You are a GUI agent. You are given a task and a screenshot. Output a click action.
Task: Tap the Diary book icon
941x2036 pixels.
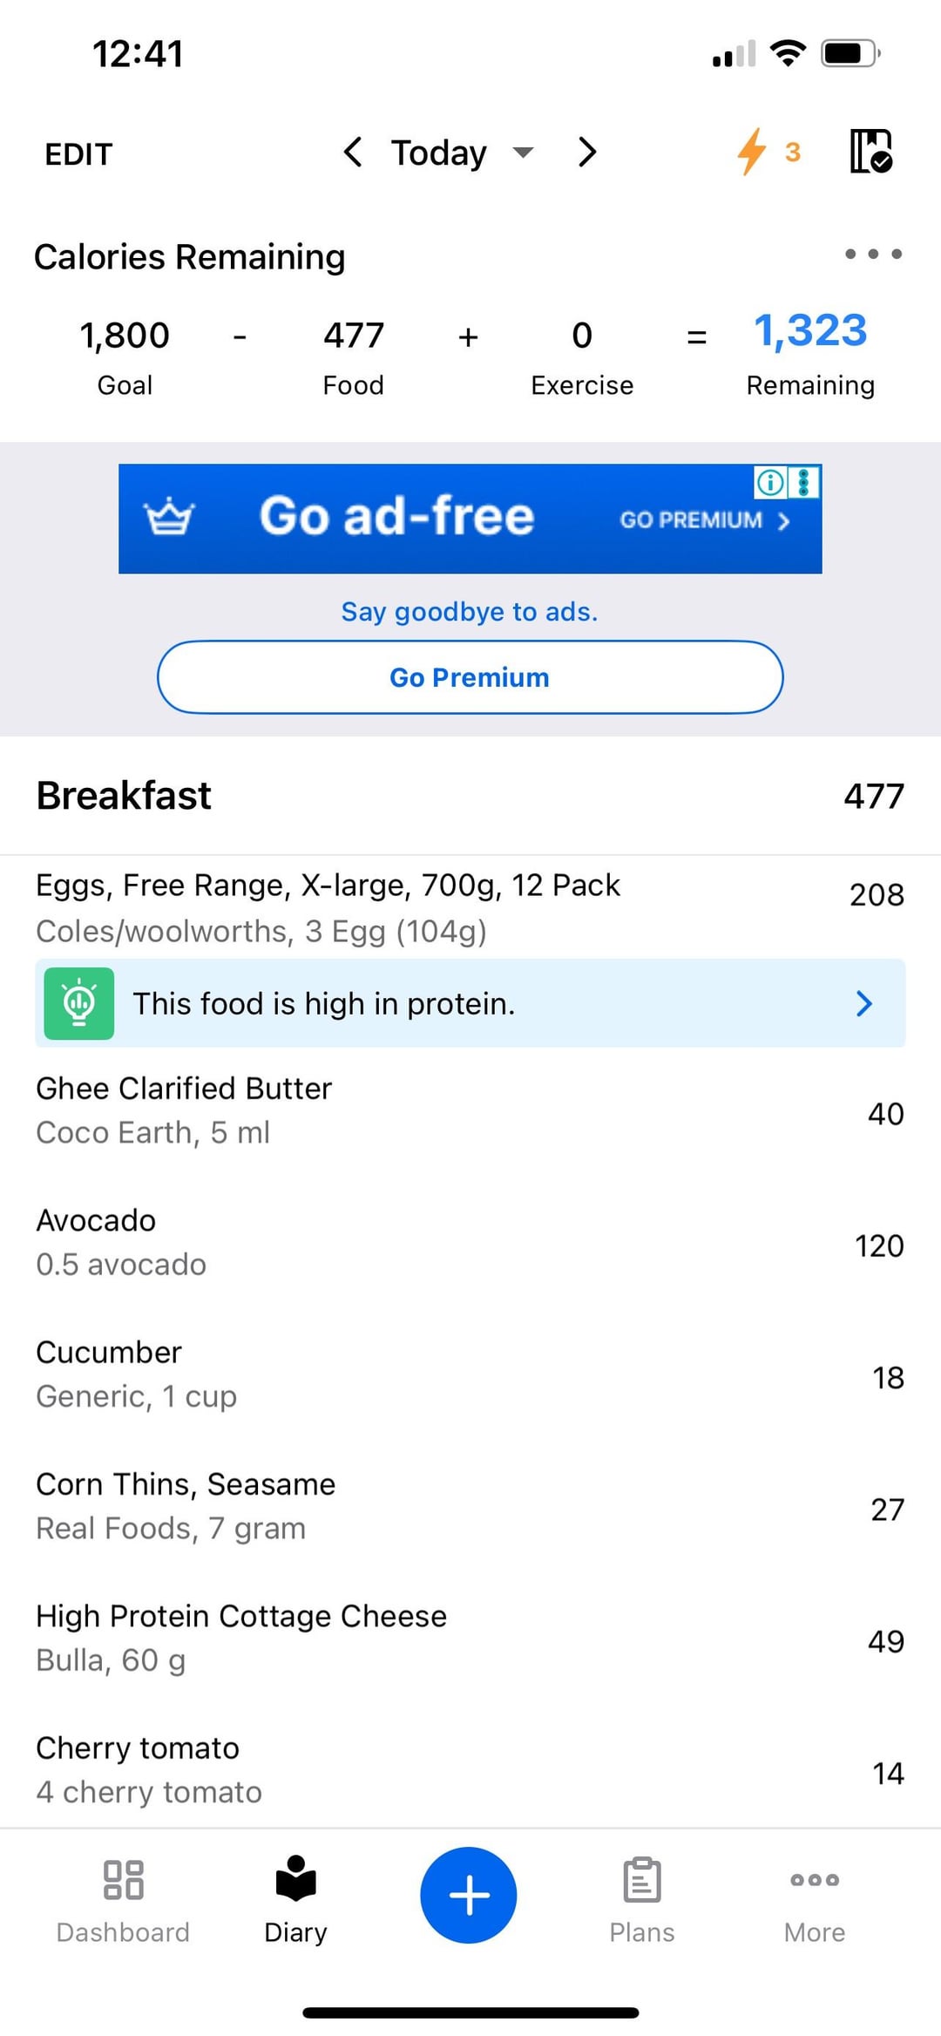pos(295,1877)
